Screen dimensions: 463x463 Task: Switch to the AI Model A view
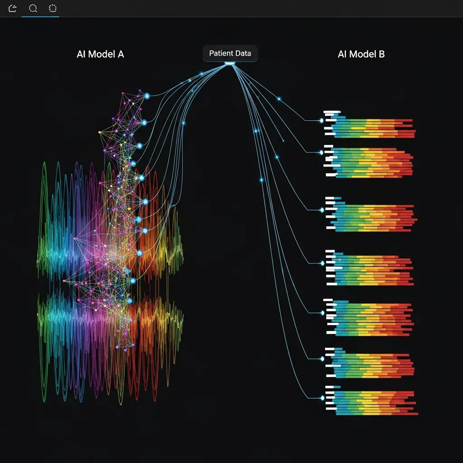coord(99,54)
